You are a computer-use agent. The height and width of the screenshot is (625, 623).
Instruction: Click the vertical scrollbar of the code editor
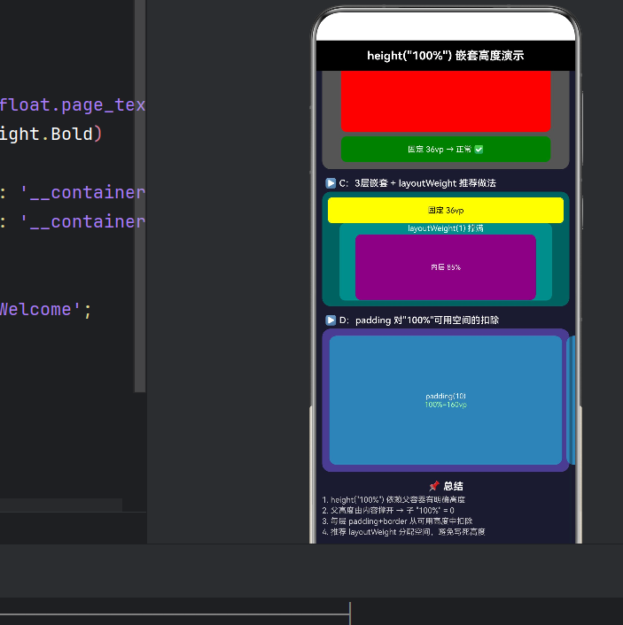(140, 197)
